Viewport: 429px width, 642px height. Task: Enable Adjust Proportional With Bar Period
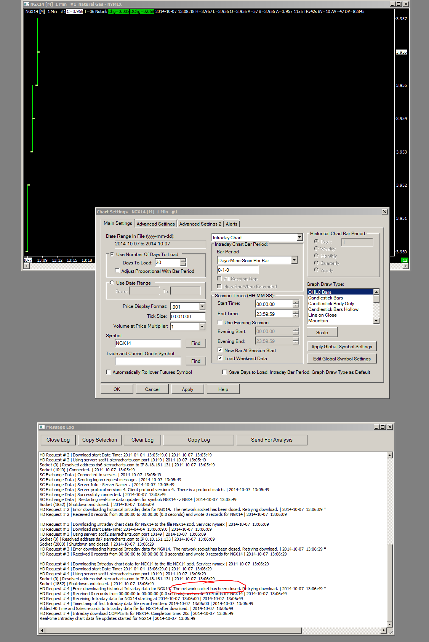117,271
